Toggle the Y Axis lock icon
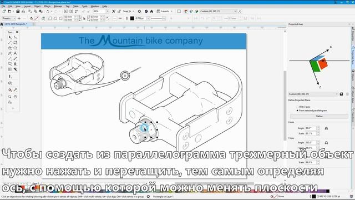The height and width of the screenshot is (200, 355). tap(326, 143)
